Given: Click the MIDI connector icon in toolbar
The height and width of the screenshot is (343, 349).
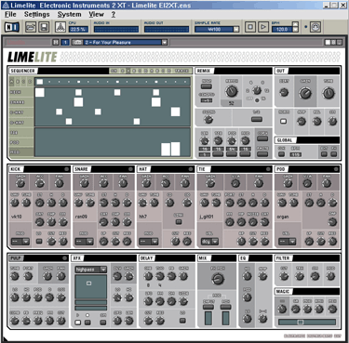Looking at the screenshot, I should click(x=315, y=27).
